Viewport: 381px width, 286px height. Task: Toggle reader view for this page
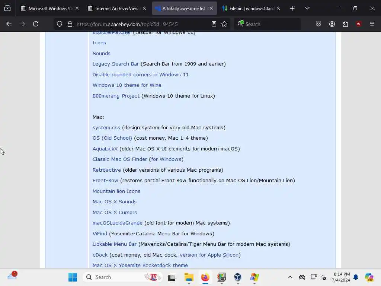[214, 24]
